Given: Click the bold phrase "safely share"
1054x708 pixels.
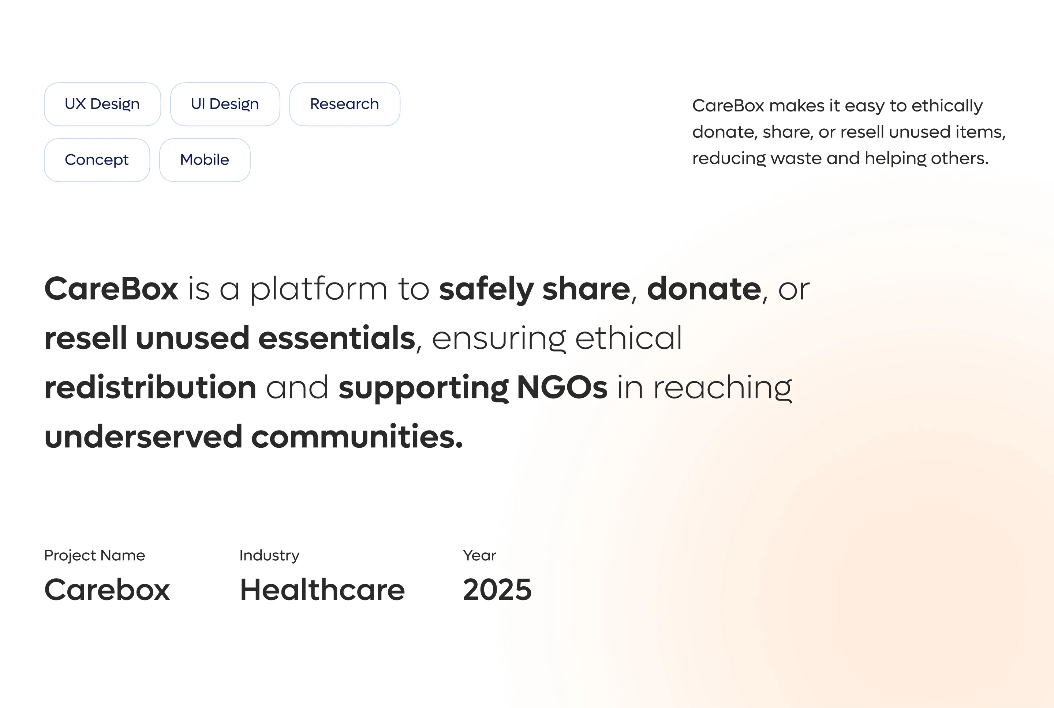Looking at the screenshot, I should (534, 289).
